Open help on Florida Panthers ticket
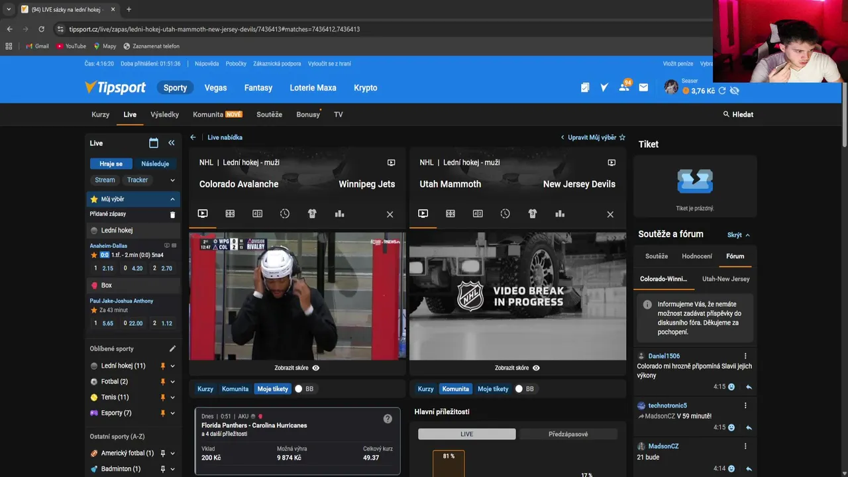 (x=388, y=419)
